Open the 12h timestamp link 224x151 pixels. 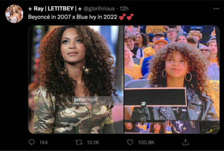[124, 9]
